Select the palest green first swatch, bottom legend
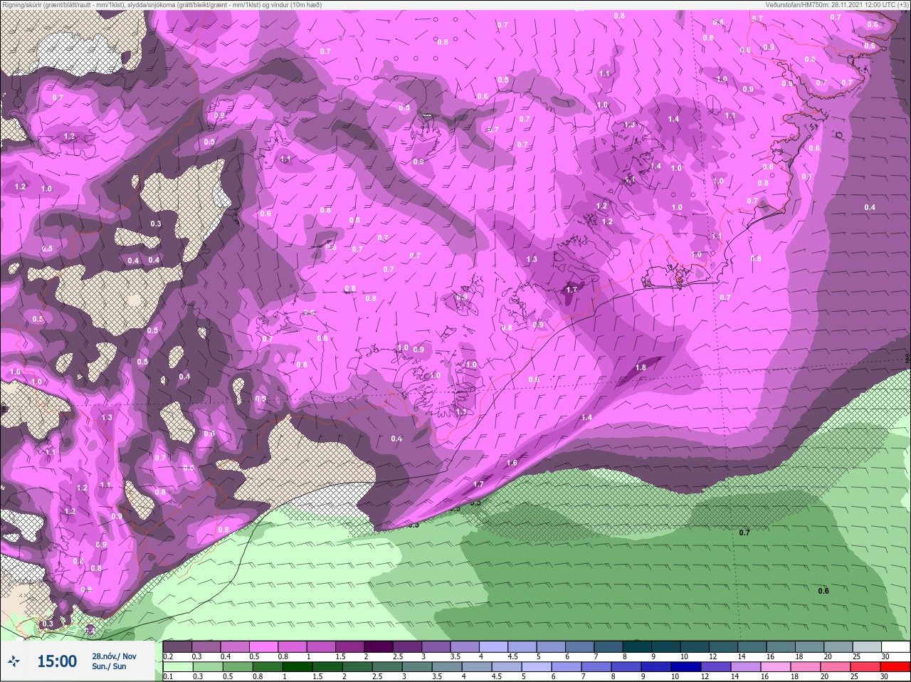This screenshot has width=911, height=682. point(177,667)
